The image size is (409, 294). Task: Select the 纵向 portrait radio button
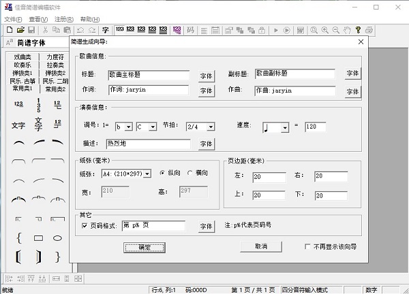162,173
